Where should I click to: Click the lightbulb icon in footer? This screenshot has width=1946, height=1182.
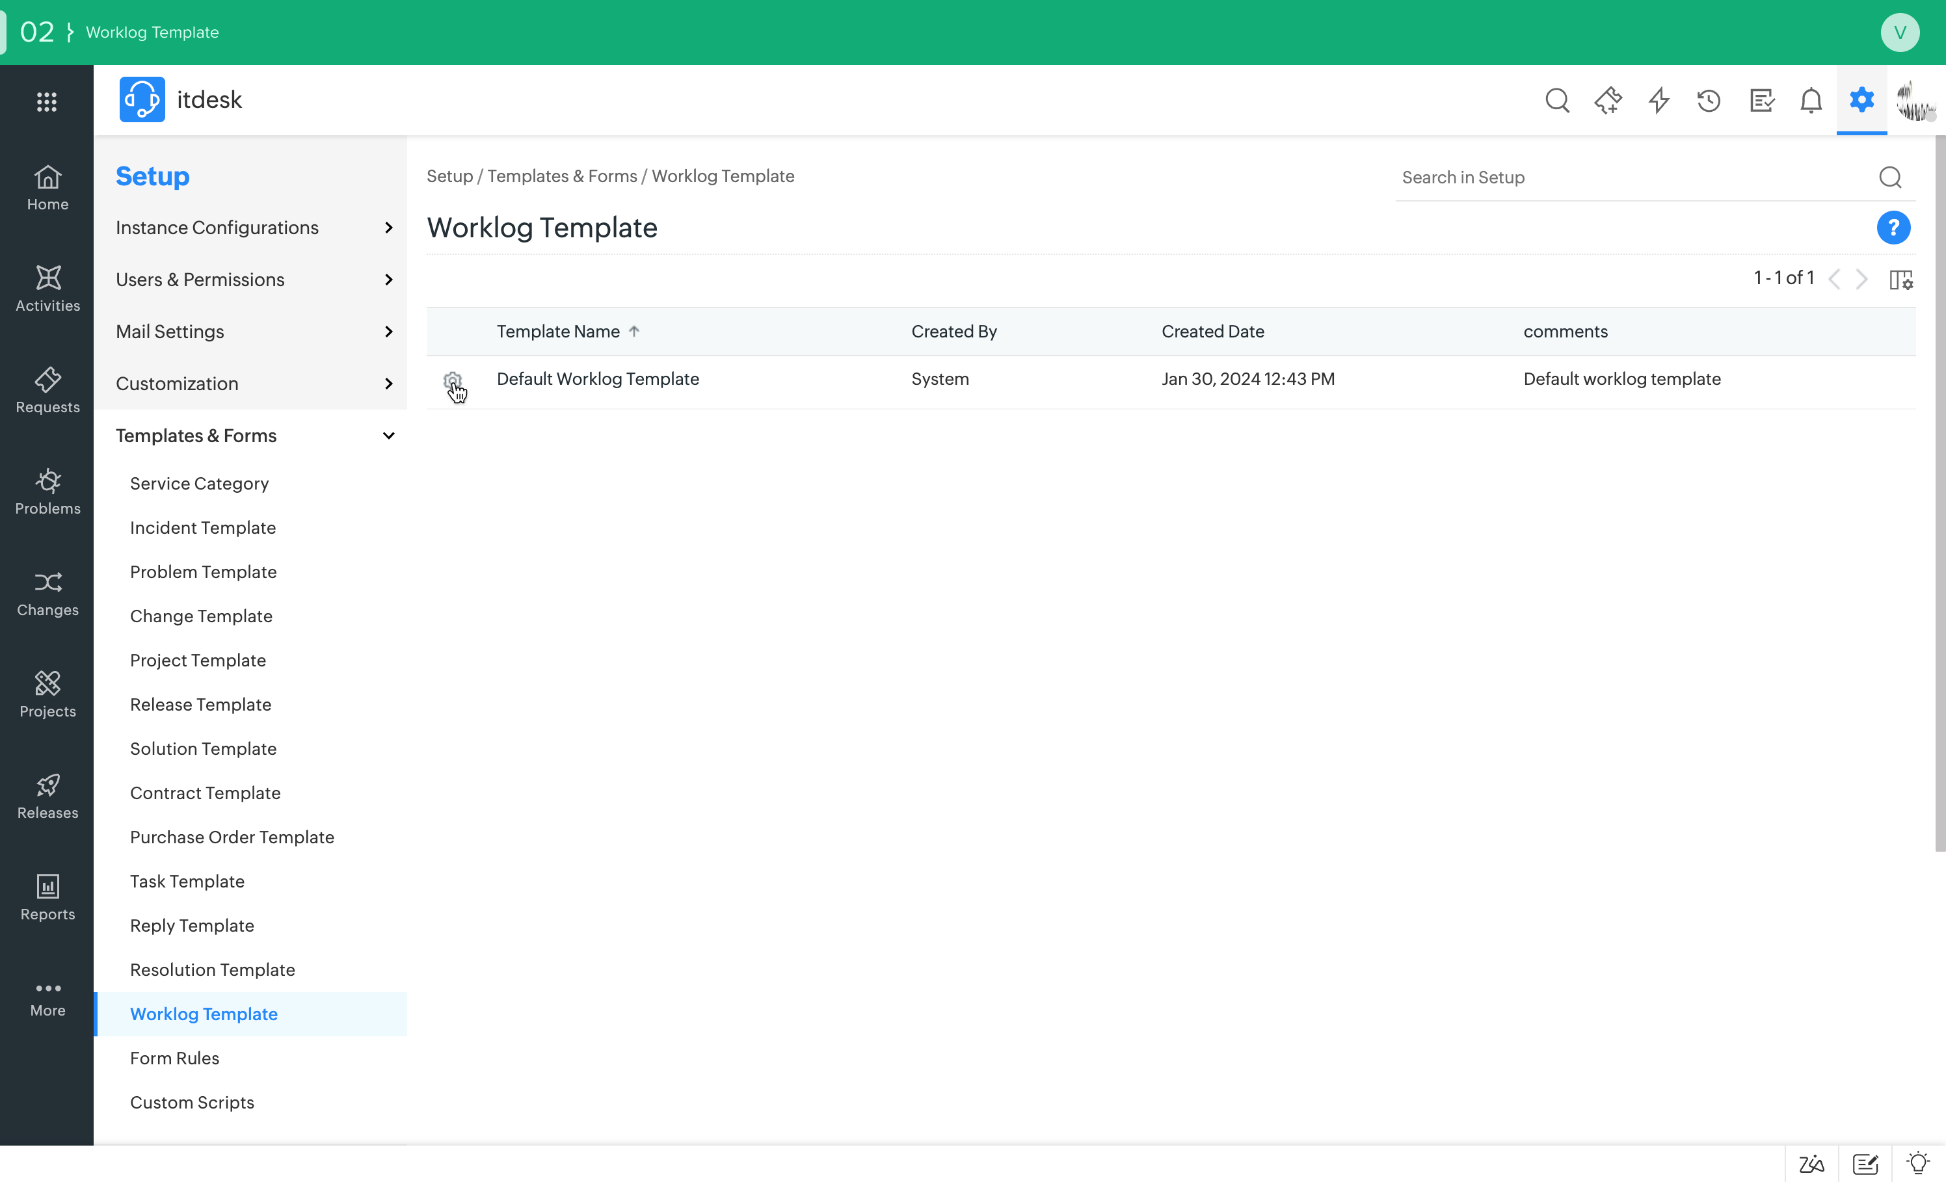point(1919,1163)
